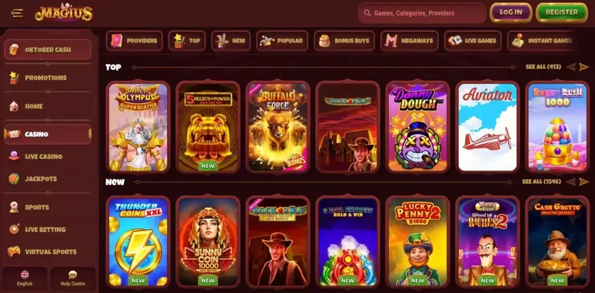
Task: Collapse the sidebar with the hamburger icon
Action: tap(17, 13)
